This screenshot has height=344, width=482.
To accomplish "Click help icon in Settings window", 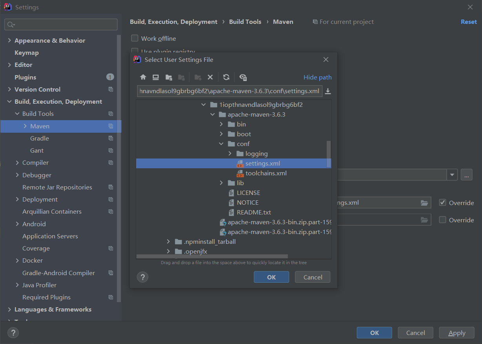I will 13,333.
